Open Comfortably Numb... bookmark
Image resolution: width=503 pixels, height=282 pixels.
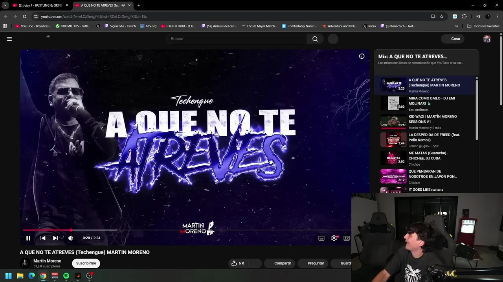click(299, 26)
